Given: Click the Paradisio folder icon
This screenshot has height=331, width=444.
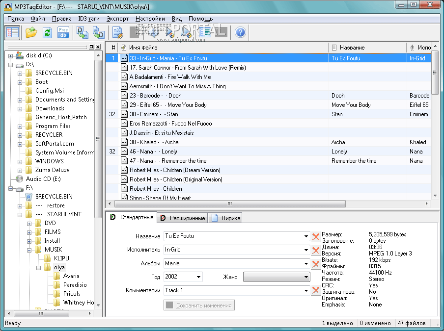Looking at the screenshot, I should tap(56, 285).
